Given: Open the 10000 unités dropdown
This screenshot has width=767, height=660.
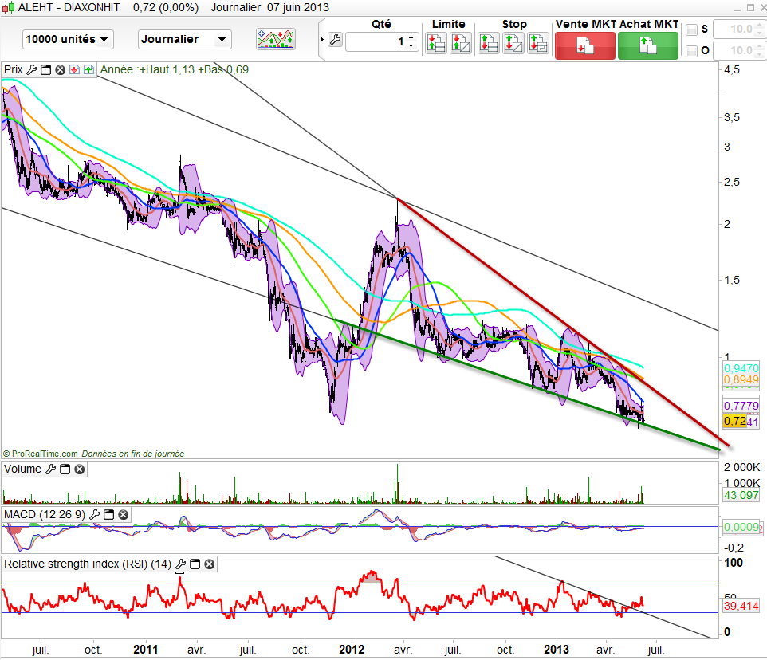Looking at the screenshot, I should pos(69,39).
